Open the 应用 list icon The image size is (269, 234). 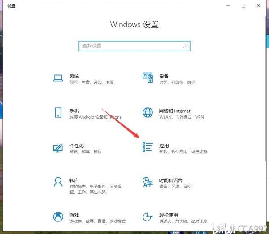point(148,147)
